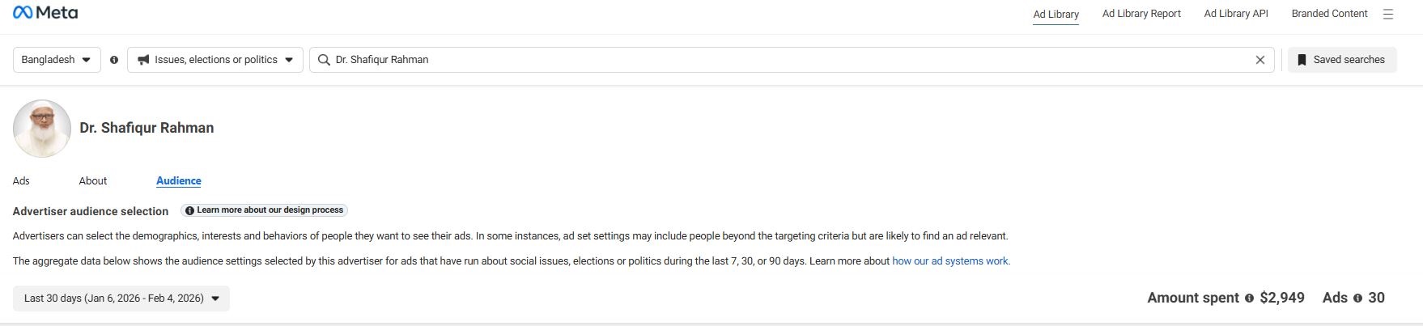Screen dimensions: 1423x326
Task: Switch to the Ads tab
Action: [x=21, y=181]
